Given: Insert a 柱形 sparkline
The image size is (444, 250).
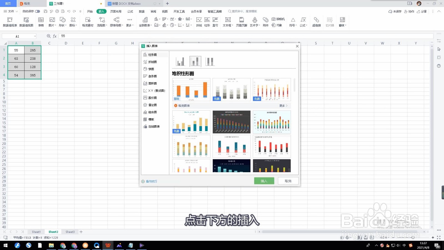Looking at the screenshot, I should tap(207, 22).
